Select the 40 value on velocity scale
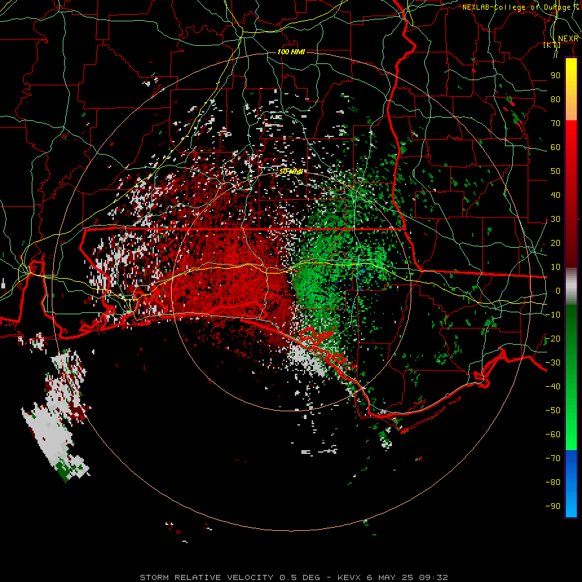The height and width of the screenshot is (582, 582). coord(555,195)
